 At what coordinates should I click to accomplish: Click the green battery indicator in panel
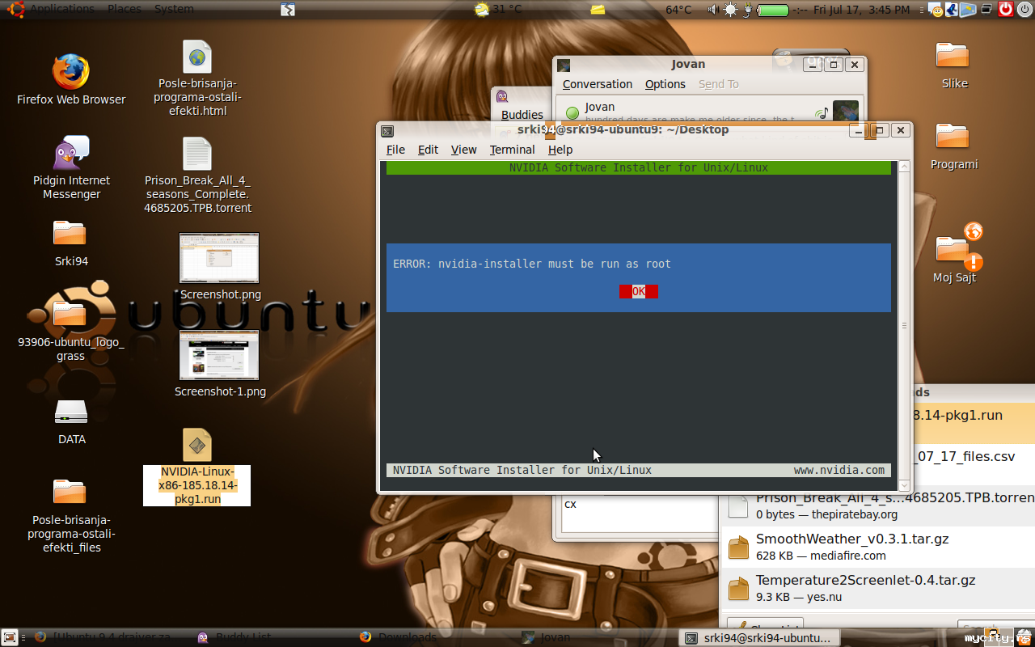tap(774, 10)
